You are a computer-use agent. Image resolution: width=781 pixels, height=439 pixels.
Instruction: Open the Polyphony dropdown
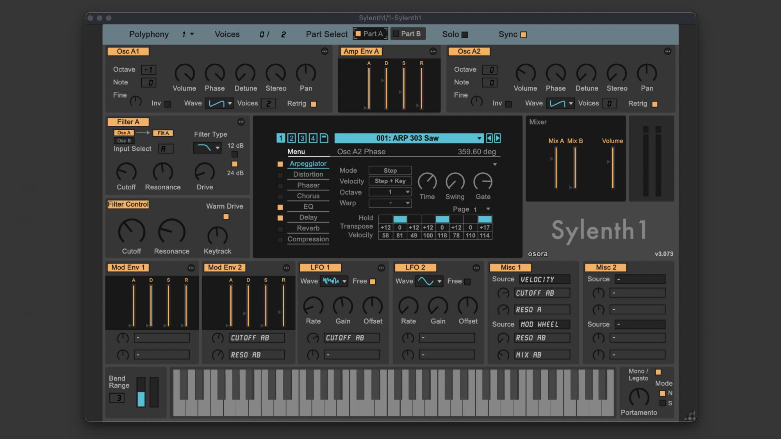[188, 34]
